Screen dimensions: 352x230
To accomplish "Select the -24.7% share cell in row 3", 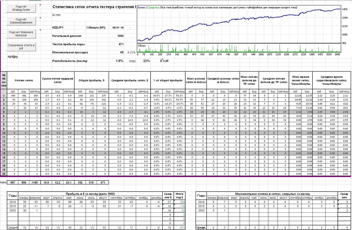I will click(x=179, y=104).
